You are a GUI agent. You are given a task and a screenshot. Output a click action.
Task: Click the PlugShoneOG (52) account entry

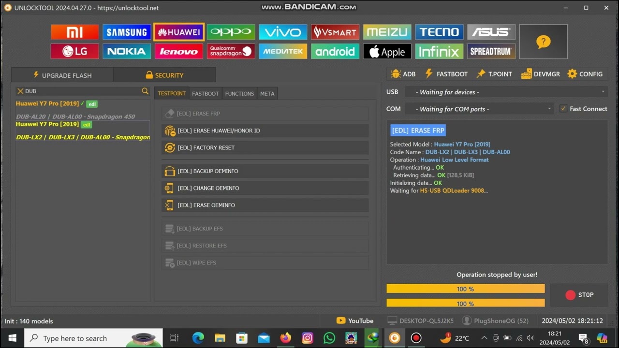point(496,320)
